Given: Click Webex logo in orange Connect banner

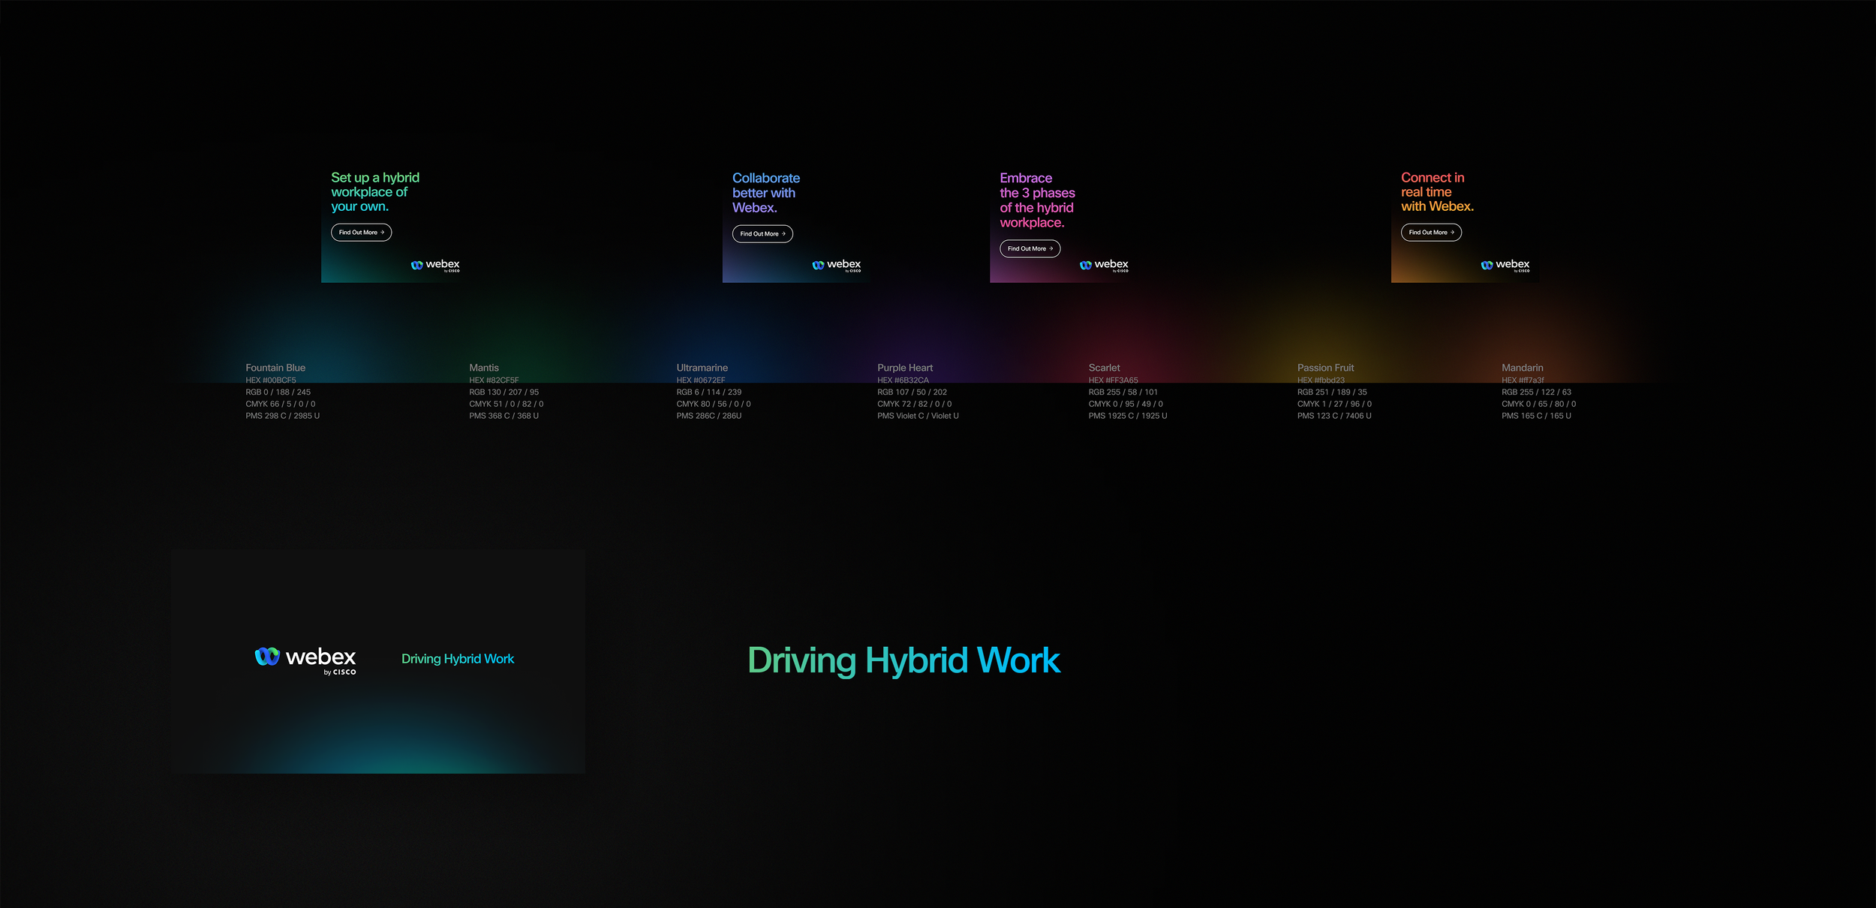Looking at the screenshot, I should coord(1505,265).
